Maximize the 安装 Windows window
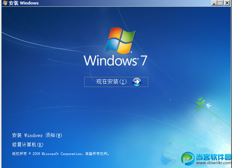The width and height of the screenshot is (232, 168). click(220, 3)
